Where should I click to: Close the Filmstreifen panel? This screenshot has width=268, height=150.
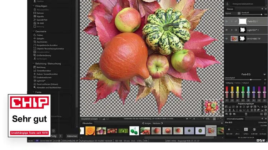point(222,123)
